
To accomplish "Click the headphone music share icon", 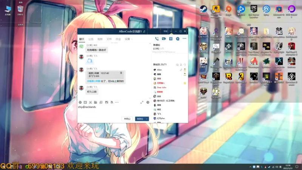I will click(101, 102).
